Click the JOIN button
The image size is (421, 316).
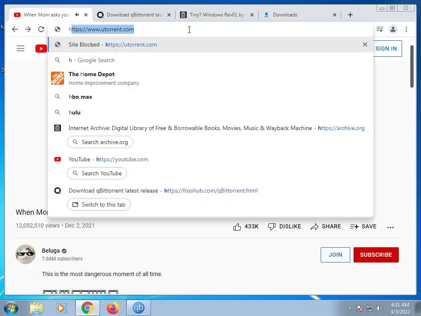[335, 255]
